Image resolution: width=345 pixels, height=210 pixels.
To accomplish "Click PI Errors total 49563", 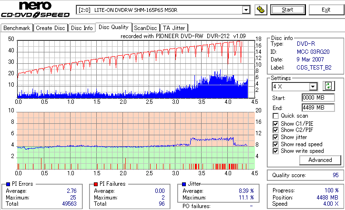I will (69, 204).
